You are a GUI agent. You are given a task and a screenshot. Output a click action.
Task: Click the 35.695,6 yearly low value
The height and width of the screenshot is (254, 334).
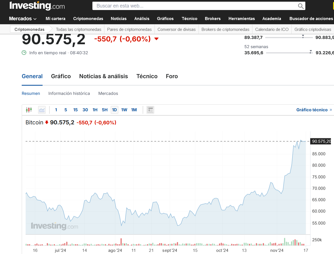click(254, 53)
